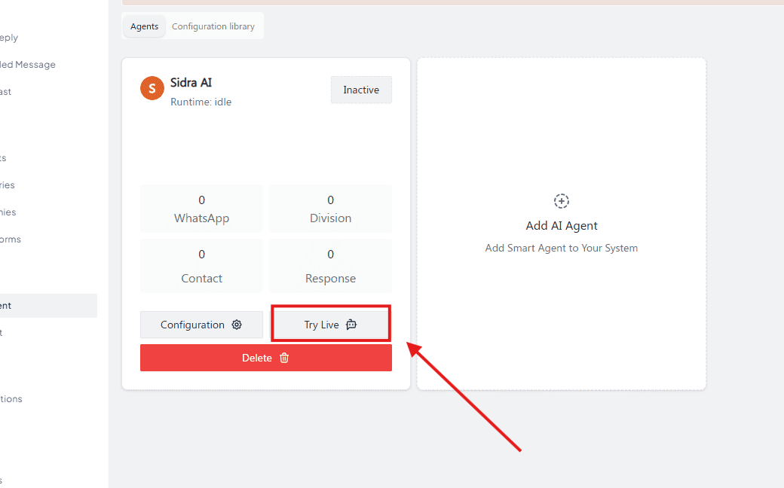Switch to Configuration library tab
Image resolution: width=784 pixels, height=488 pixels.
(213, 26)
